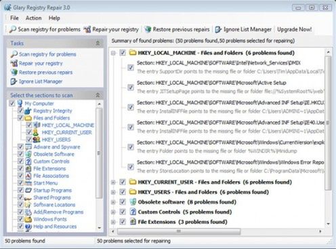
Task: Select the Windows Fonts tree item label
Action: [x=50, y=219]
